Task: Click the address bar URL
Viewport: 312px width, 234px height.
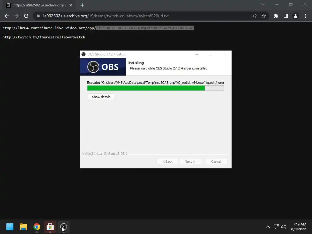Action: [106, 16]
